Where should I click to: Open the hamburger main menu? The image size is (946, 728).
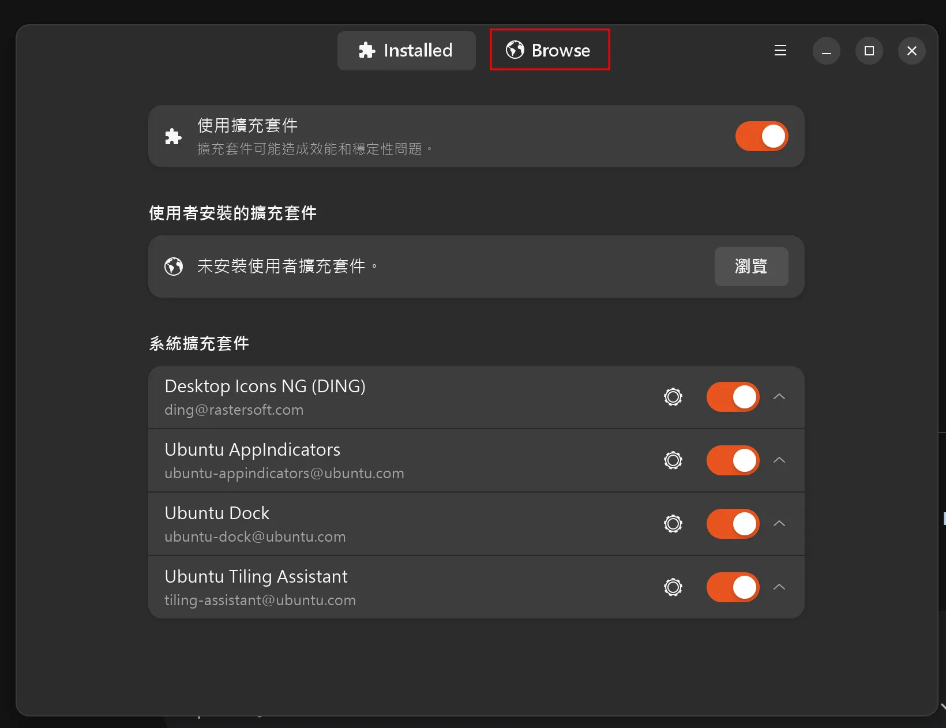point(780,51)
